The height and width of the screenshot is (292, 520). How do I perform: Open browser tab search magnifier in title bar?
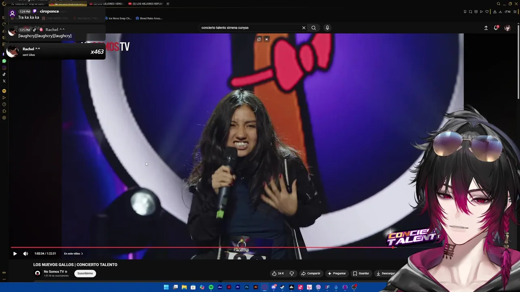click(x=498, y=4)
